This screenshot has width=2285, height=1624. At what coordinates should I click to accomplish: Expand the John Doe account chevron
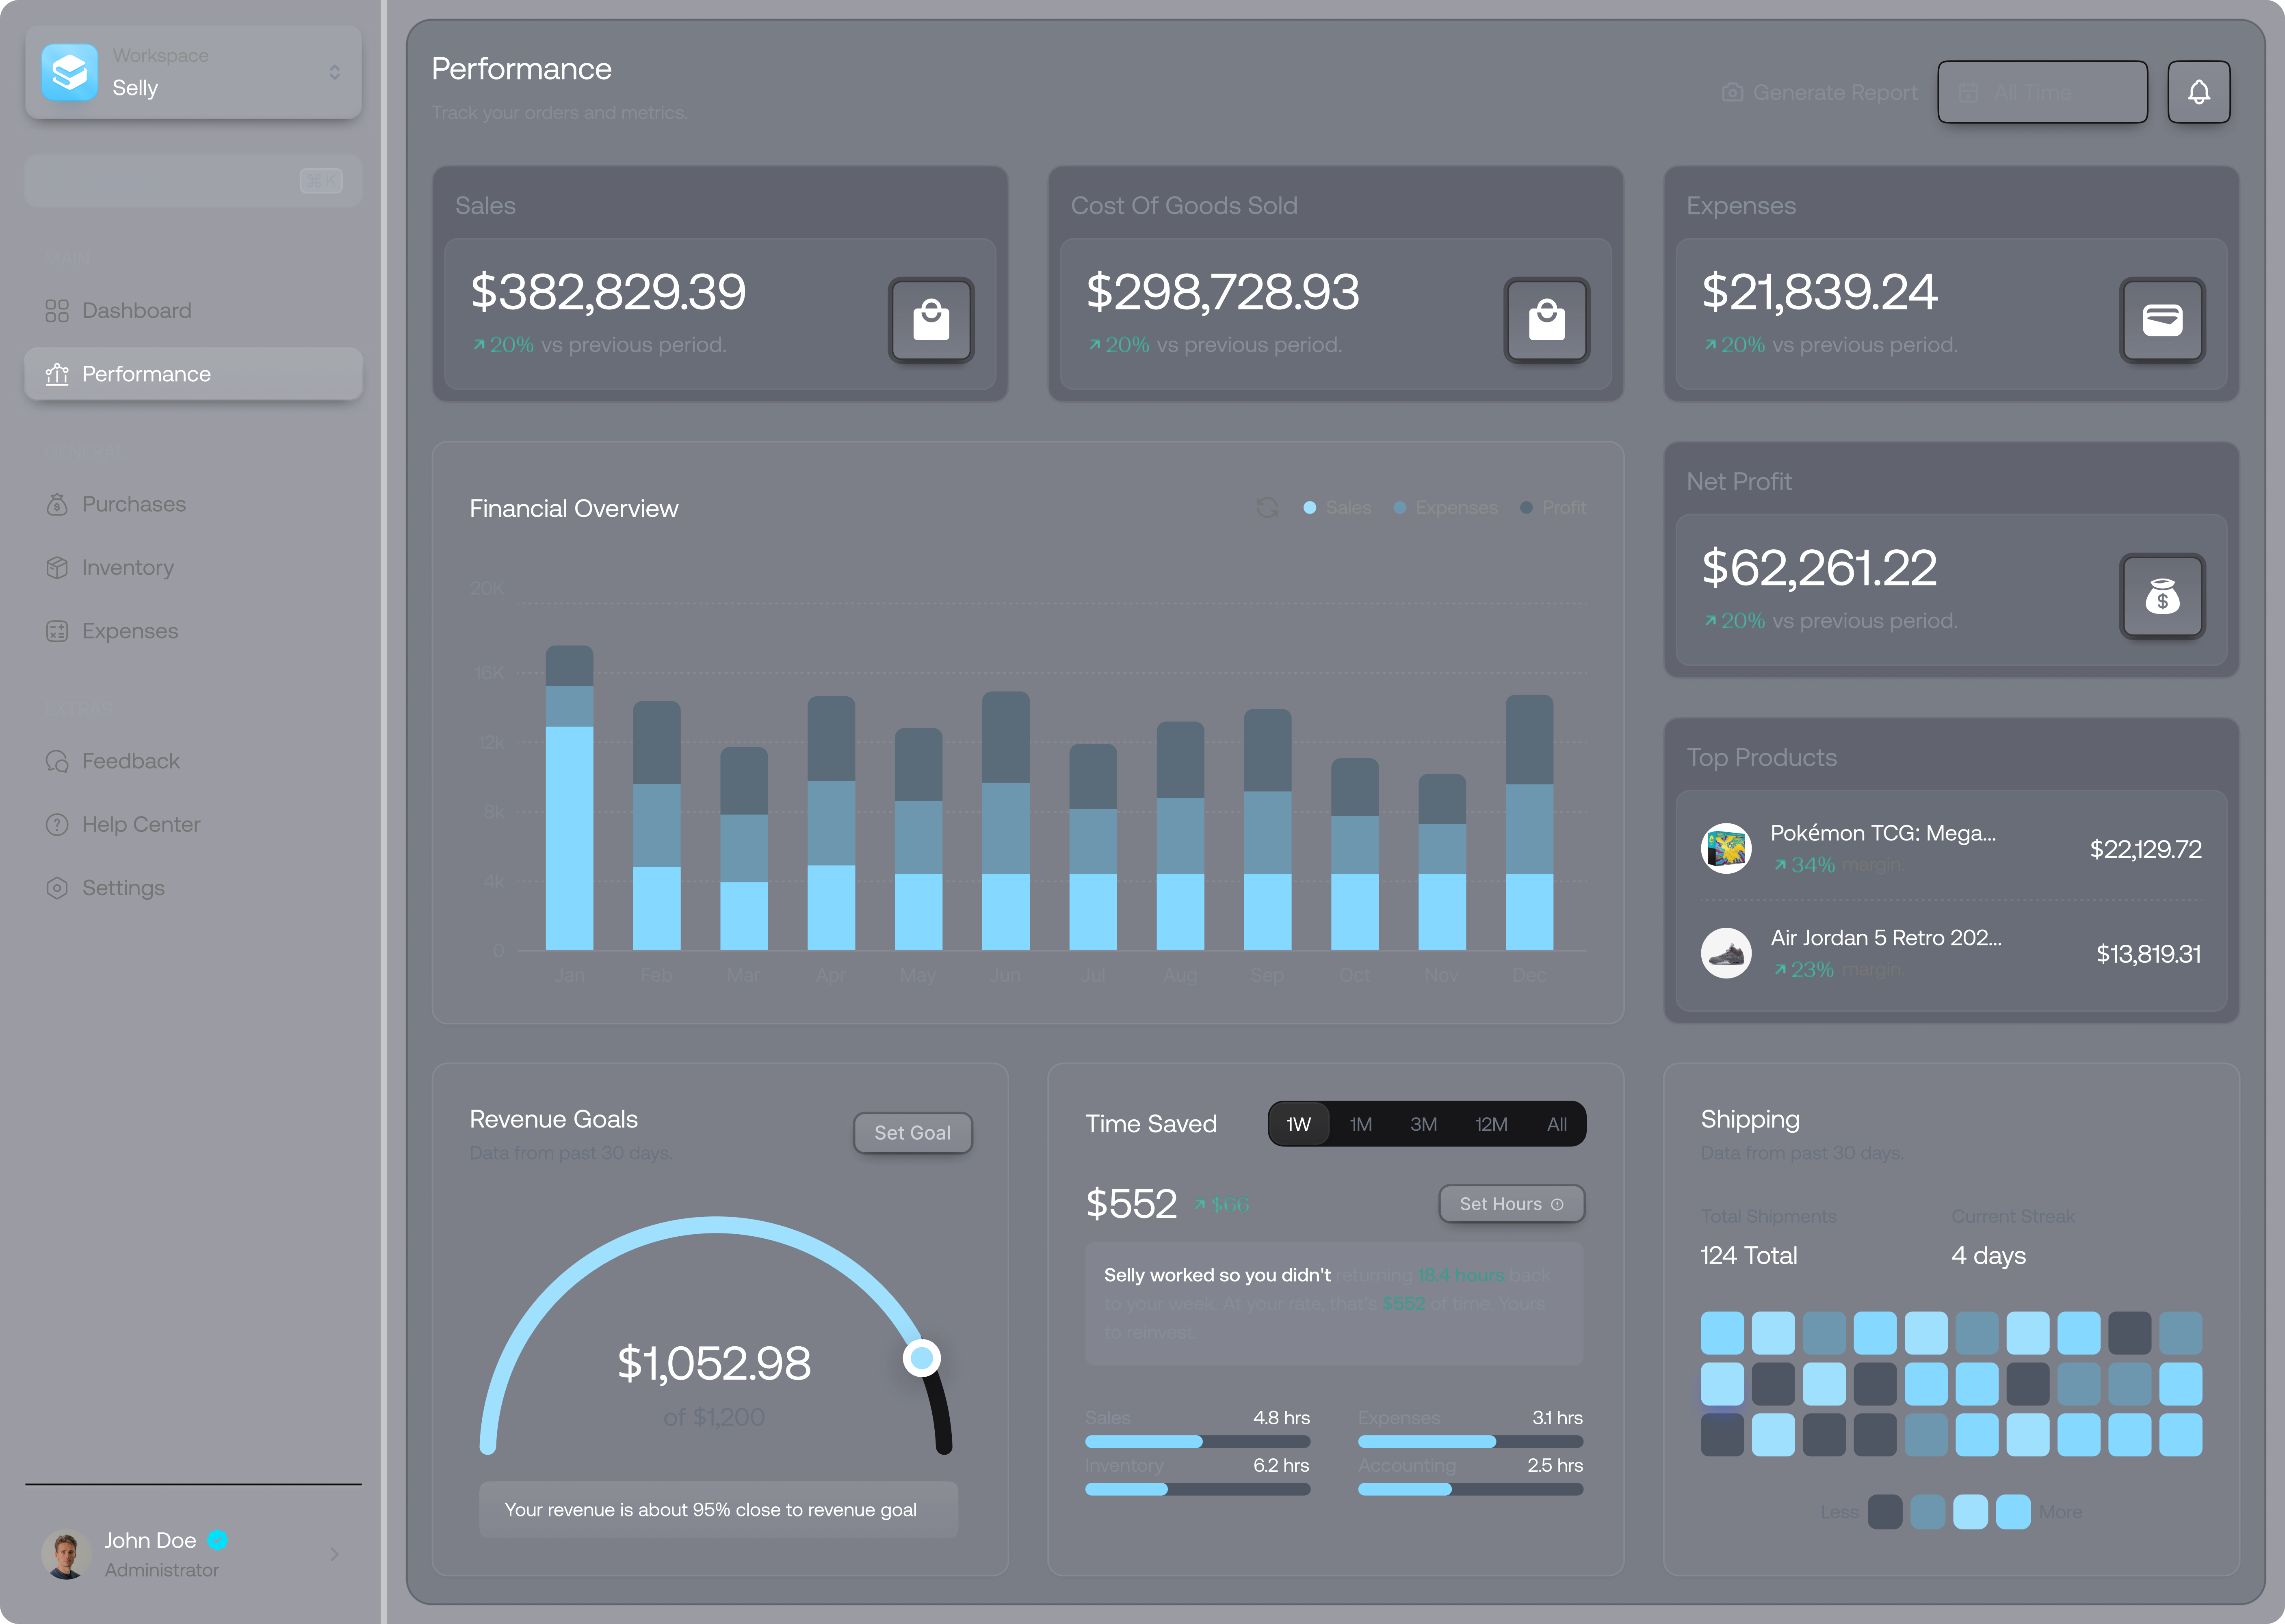pyautogui.click(x=334, y=1554)
